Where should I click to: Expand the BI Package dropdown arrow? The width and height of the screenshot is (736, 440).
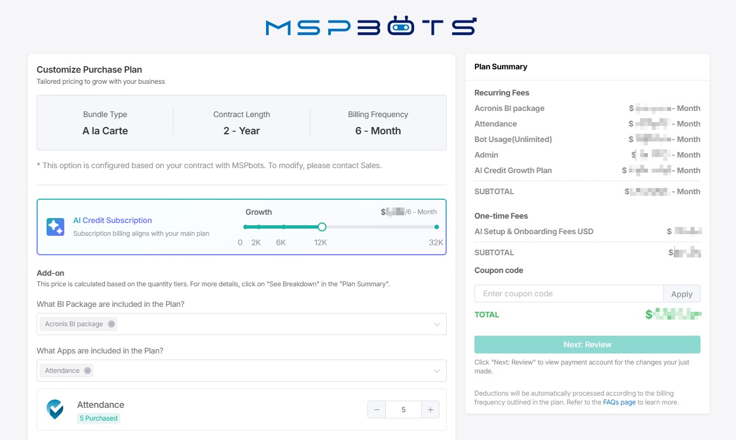pyautogui.click(x=437, y=324)
